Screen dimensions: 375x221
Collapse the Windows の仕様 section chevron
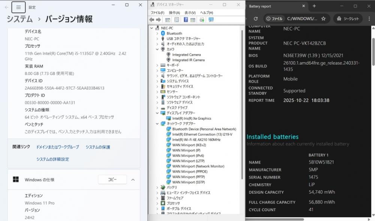pos(133,180)
